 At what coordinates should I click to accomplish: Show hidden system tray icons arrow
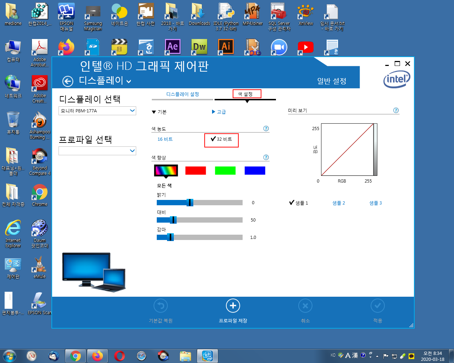tap(377, 356)
